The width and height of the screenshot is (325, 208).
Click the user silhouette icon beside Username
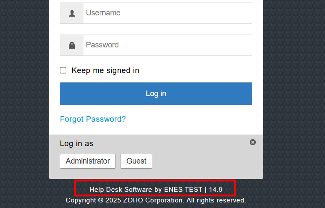click(x=72, y=13)
